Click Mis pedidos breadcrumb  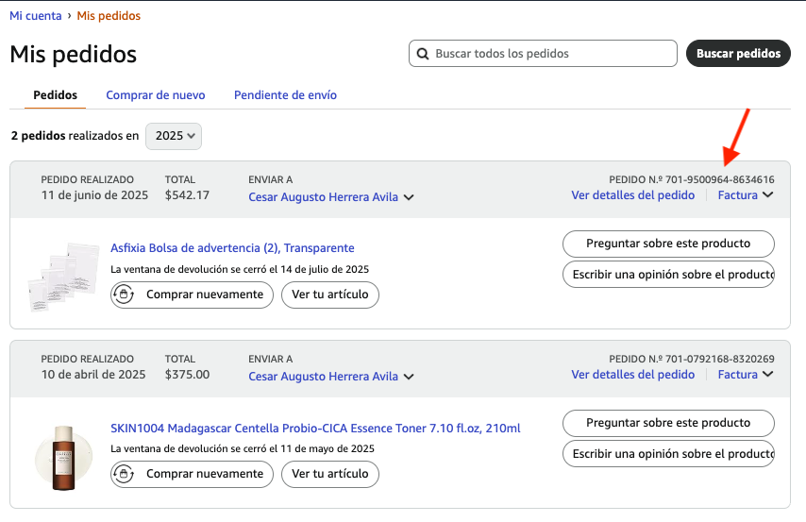109,16
